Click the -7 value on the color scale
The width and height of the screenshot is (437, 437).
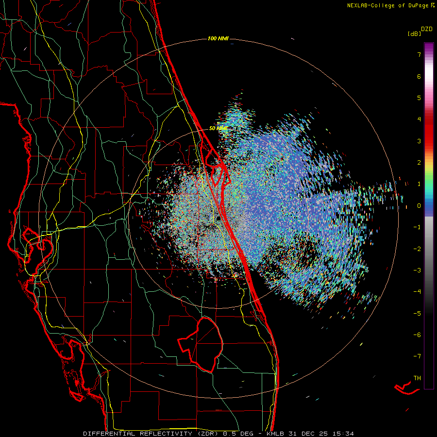point(417,356)
